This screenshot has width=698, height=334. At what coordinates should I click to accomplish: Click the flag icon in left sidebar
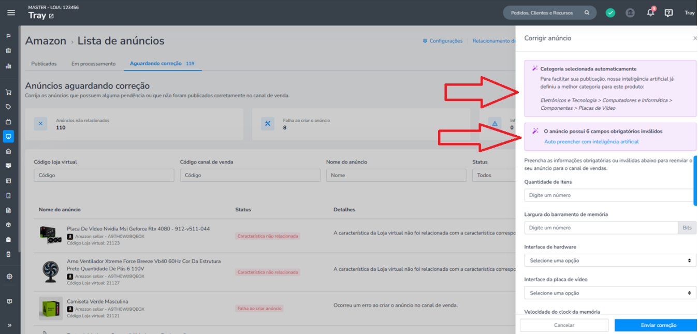[8, 36]
